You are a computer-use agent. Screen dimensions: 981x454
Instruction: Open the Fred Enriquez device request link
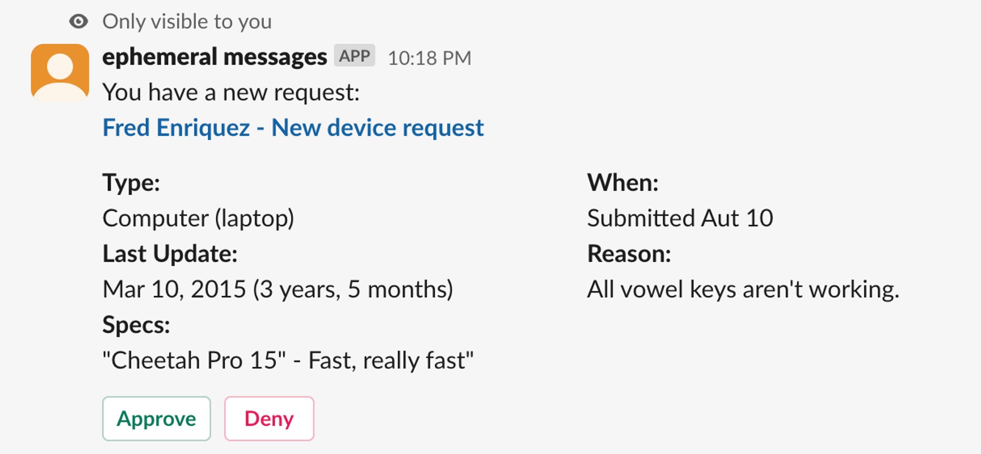(293, 127)
